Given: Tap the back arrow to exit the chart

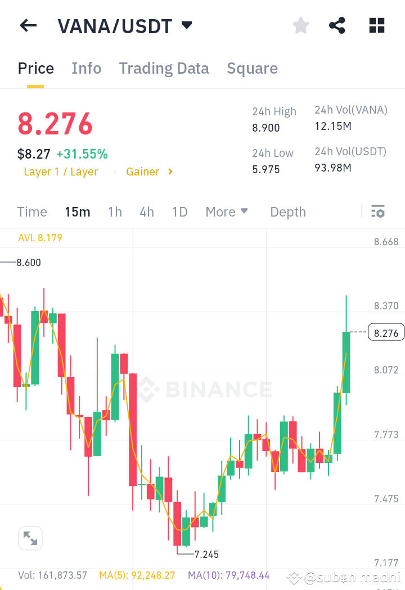Looking at the screenshot, I should pyautogui.click(x=28, y=25).
